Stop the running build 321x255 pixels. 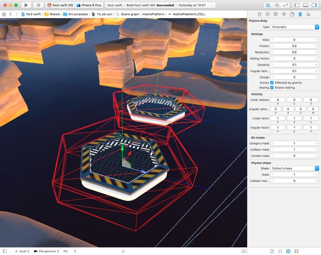pyautogui.click(x=38, y=5)
